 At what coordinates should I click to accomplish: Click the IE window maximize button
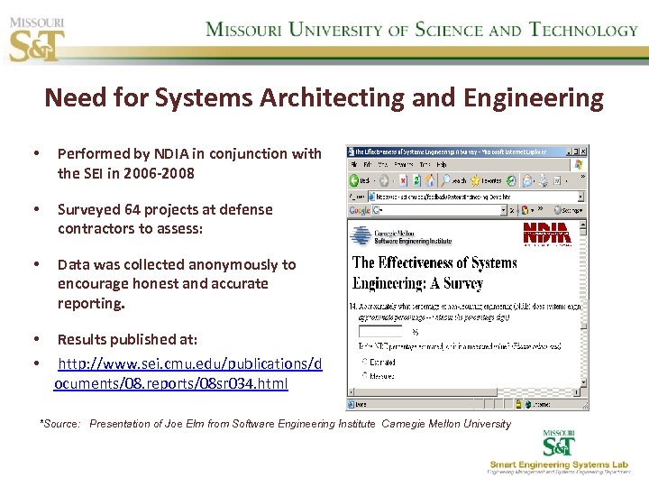pyautogui.click(x=576, y=152)
